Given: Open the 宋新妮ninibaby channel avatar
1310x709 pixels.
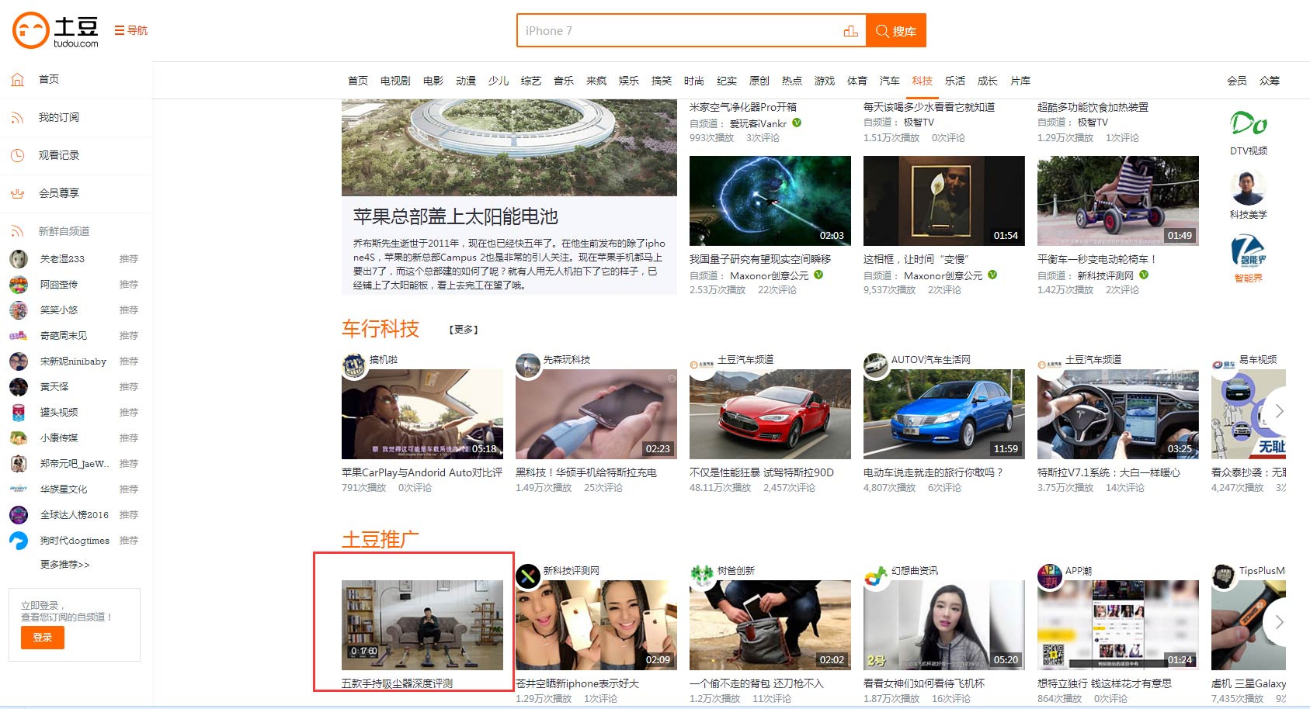Looking at the screenshot, I should point(19,361).
